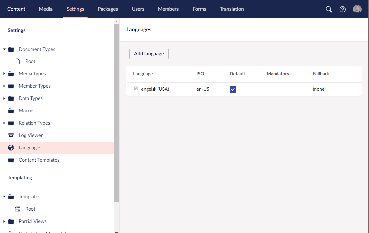
Task: Click the template icon next to Root under Templates
Action: tap(17, 209)
